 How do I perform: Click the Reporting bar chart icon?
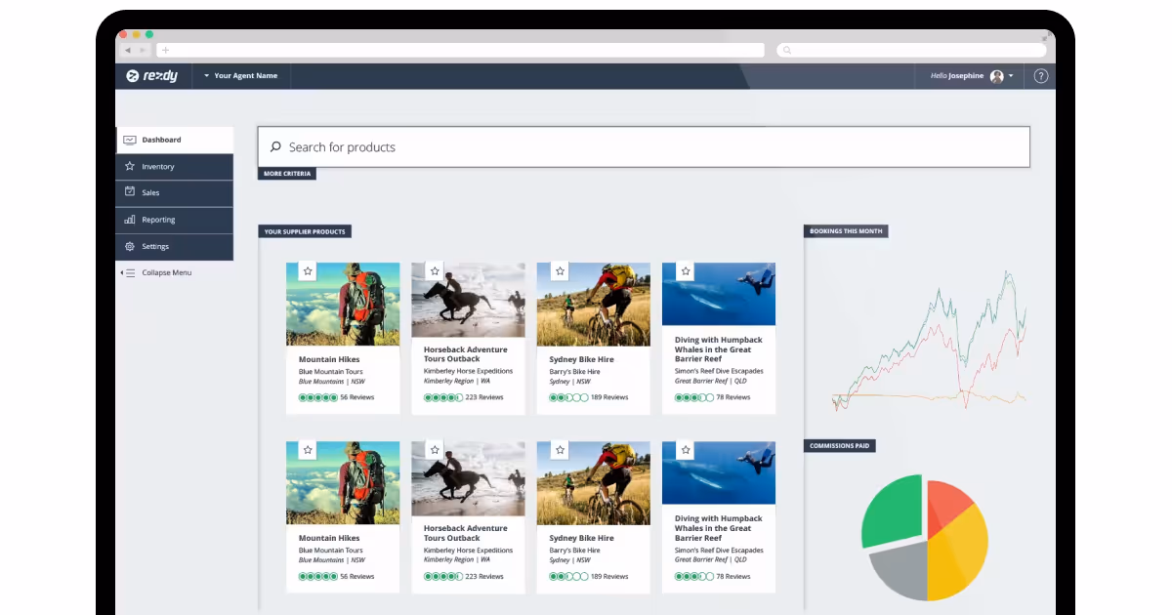pyautogui.click(x=130, y=220)
